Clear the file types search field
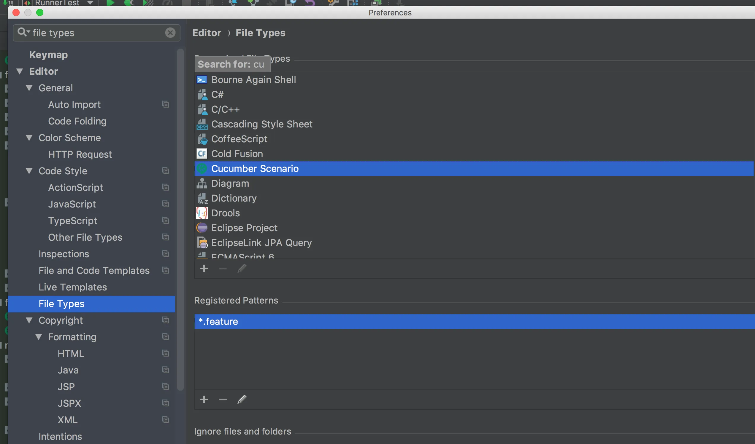Viewport: 755px width, 444px height. coord(170,33)
